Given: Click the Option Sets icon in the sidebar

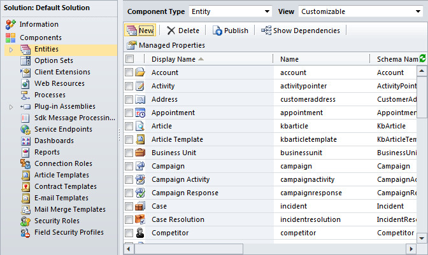Looking at the screenshot, I should (25, 61).
